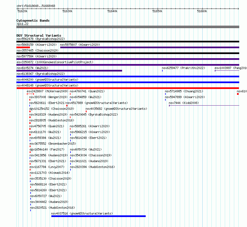Select nsv3418329 (Audano2019) label
Viewport: 247px width, 227px height.
48,114
